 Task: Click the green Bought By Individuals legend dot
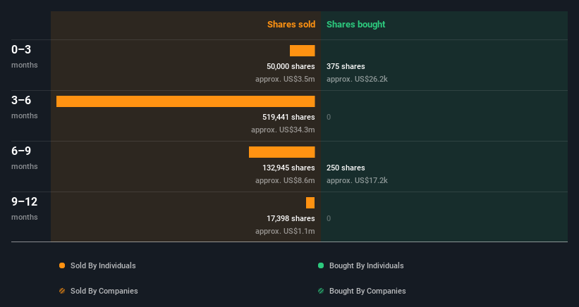point(321,265)
